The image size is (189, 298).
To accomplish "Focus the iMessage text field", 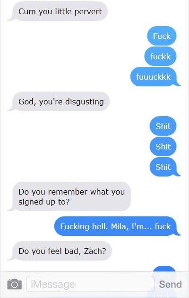I will click(x=90, y=284).
